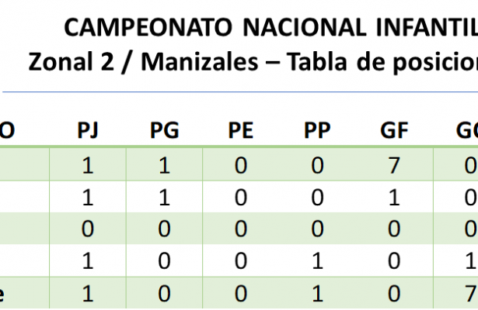Select the GF cell showing 7

coord(393,166)
